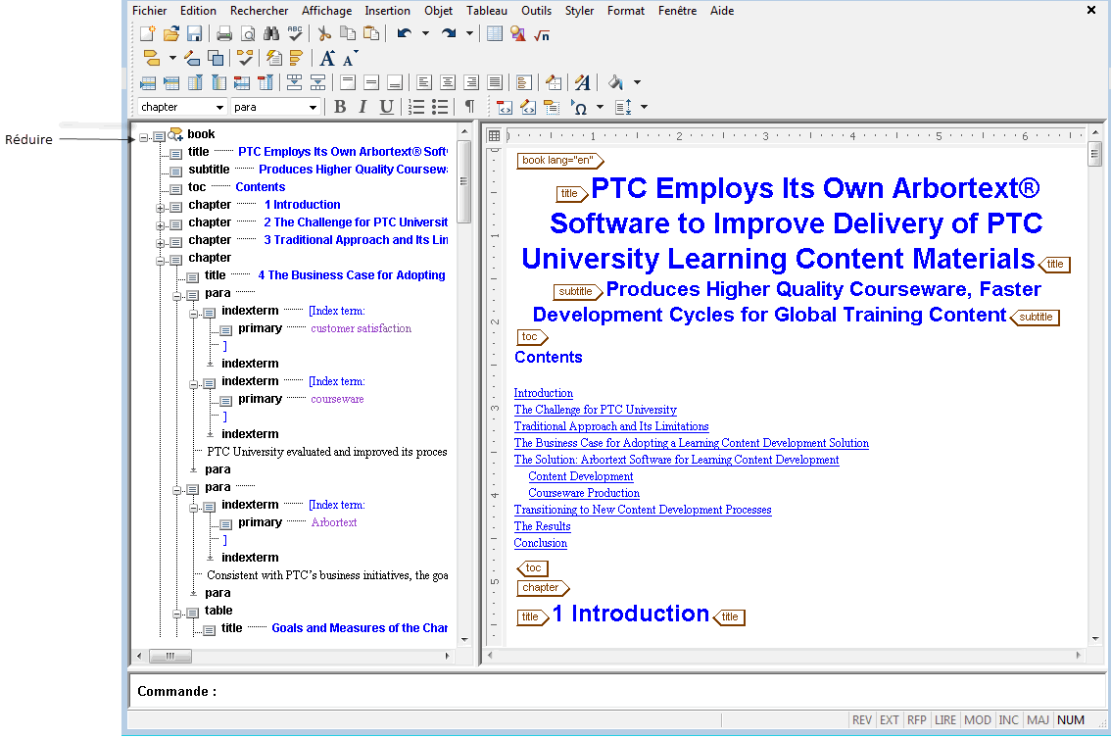Open a file using the Open folder icon
This screenshot has height=738, width=1111.
170,33
